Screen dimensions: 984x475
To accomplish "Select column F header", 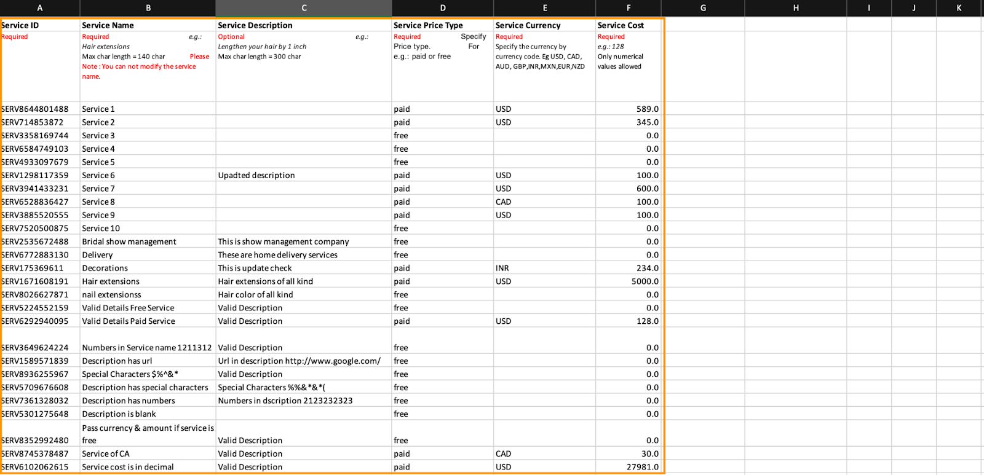I will pyautogui.click(x=629, y=8).
